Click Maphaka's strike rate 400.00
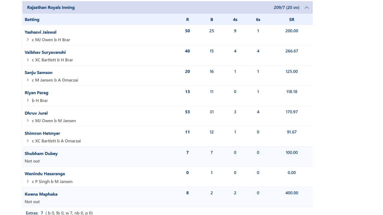This screenshot has height=215, width=383. point(292,193)
